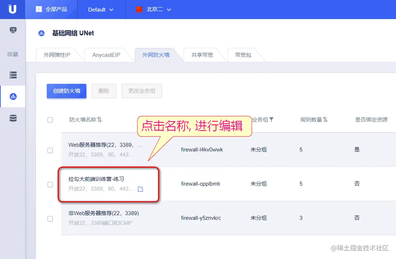Click edit icon beside 拉勾大前端训练营 description
The image size is (396, 259).
point(140,189)
